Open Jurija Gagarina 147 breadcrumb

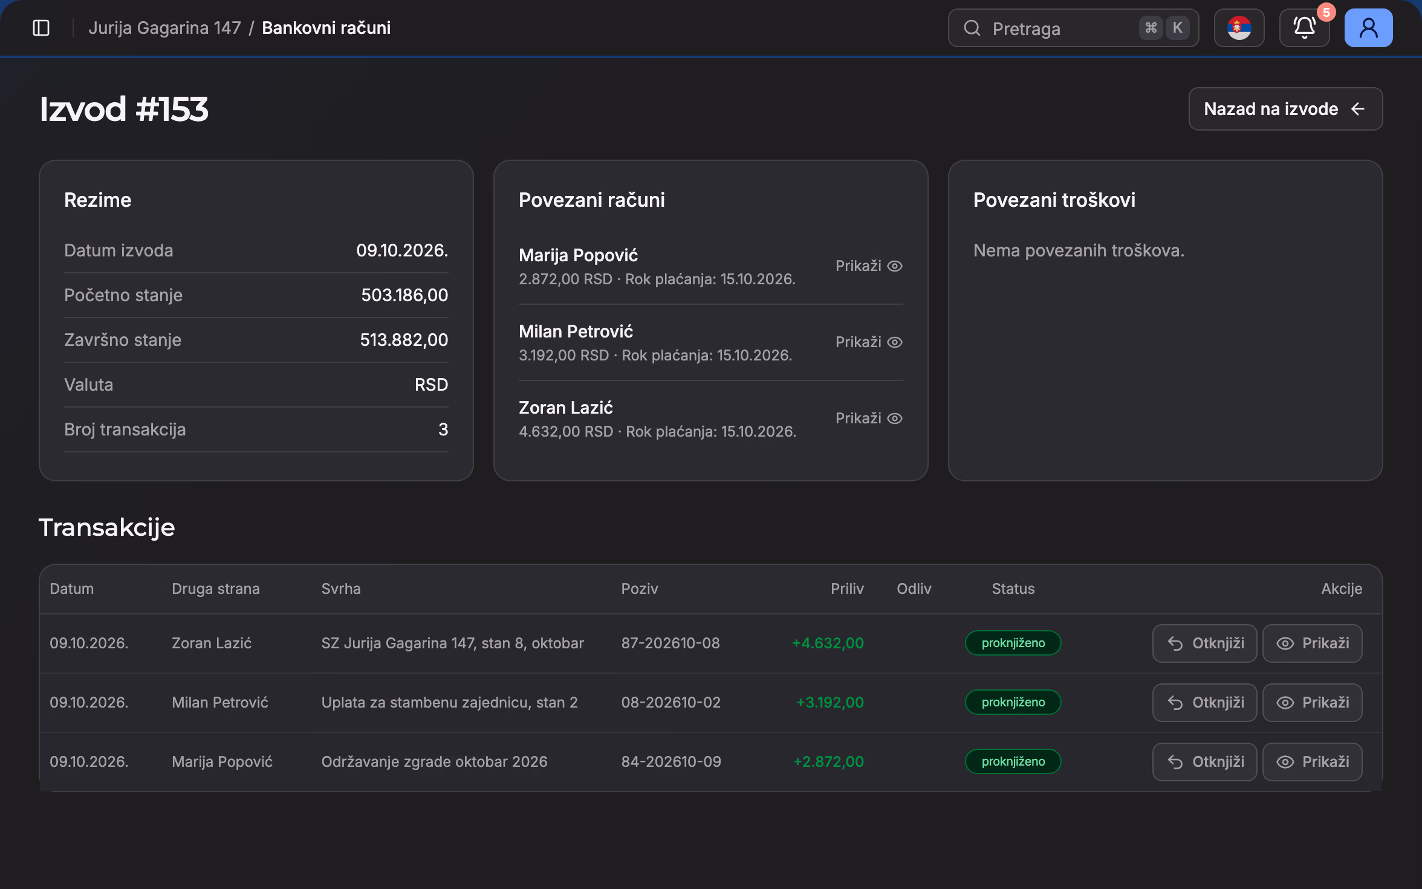[164, 28]
